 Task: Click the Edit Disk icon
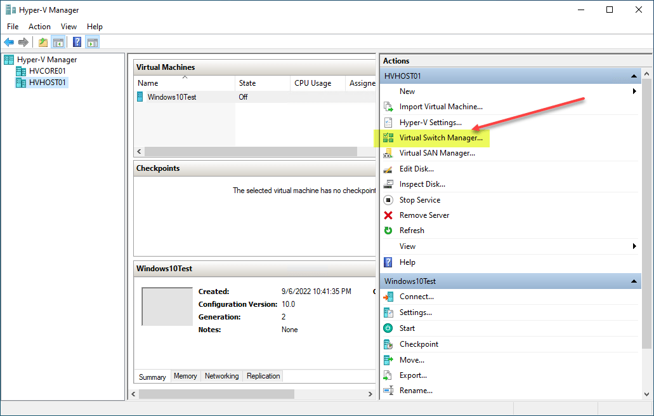[388, 169]
